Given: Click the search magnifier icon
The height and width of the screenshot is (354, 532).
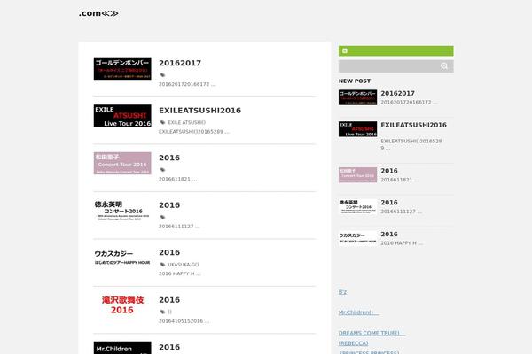Looking at the screenshot, I should point(444,66).
